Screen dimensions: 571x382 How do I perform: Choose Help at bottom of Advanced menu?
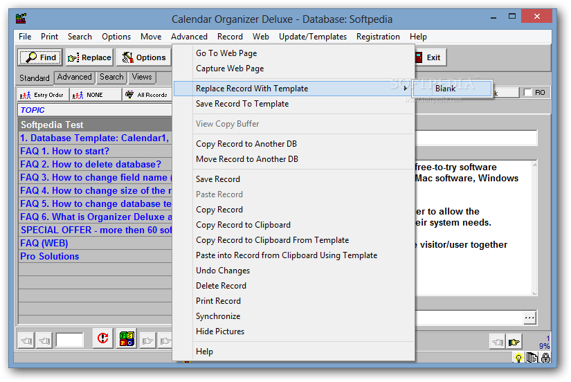(293, 352)
